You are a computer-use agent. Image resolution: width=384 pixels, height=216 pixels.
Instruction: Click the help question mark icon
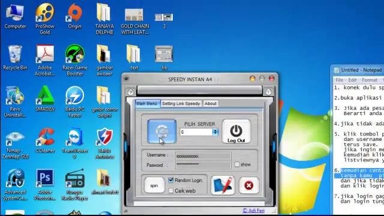[x=131, y=92]
